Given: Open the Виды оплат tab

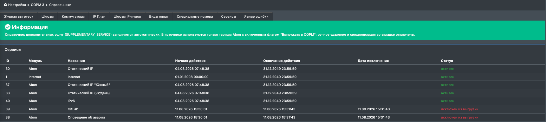Looking at the screenshot, I should click(x=159, y=16).
